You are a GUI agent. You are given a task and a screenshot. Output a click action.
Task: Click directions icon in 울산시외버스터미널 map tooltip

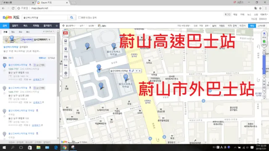pyautogui.click(x=133, y=71)
